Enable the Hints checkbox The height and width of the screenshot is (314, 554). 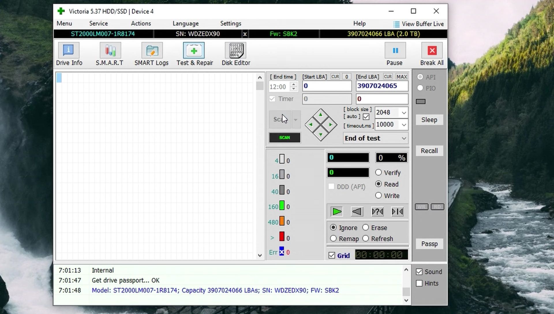(419, 283)
